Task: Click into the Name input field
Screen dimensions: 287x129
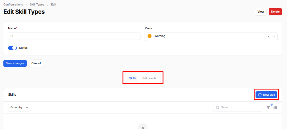Action: 74,36
